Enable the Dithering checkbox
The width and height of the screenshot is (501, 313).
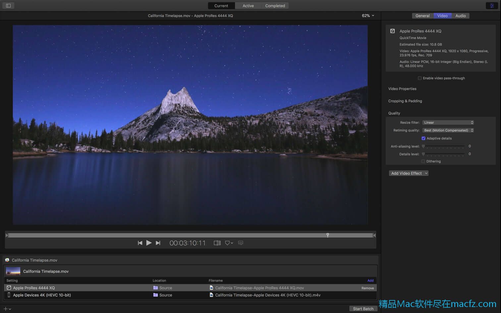point(423,161)
